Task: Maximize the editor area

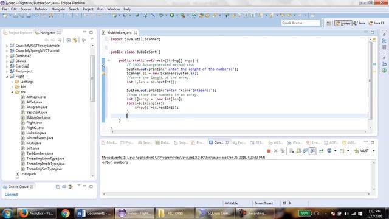Action: click(373, 32)
